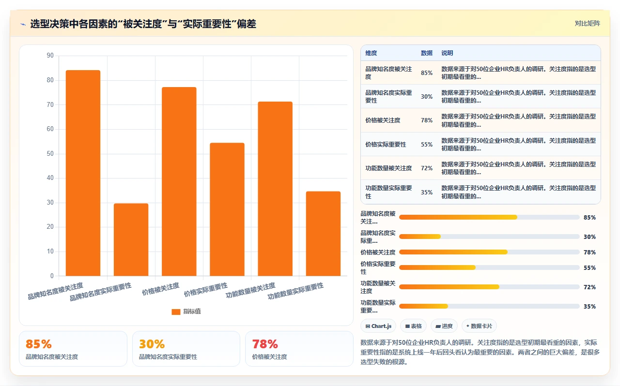
Task: Toggle the 指标值 legend swatch
Action: [176, 312]
